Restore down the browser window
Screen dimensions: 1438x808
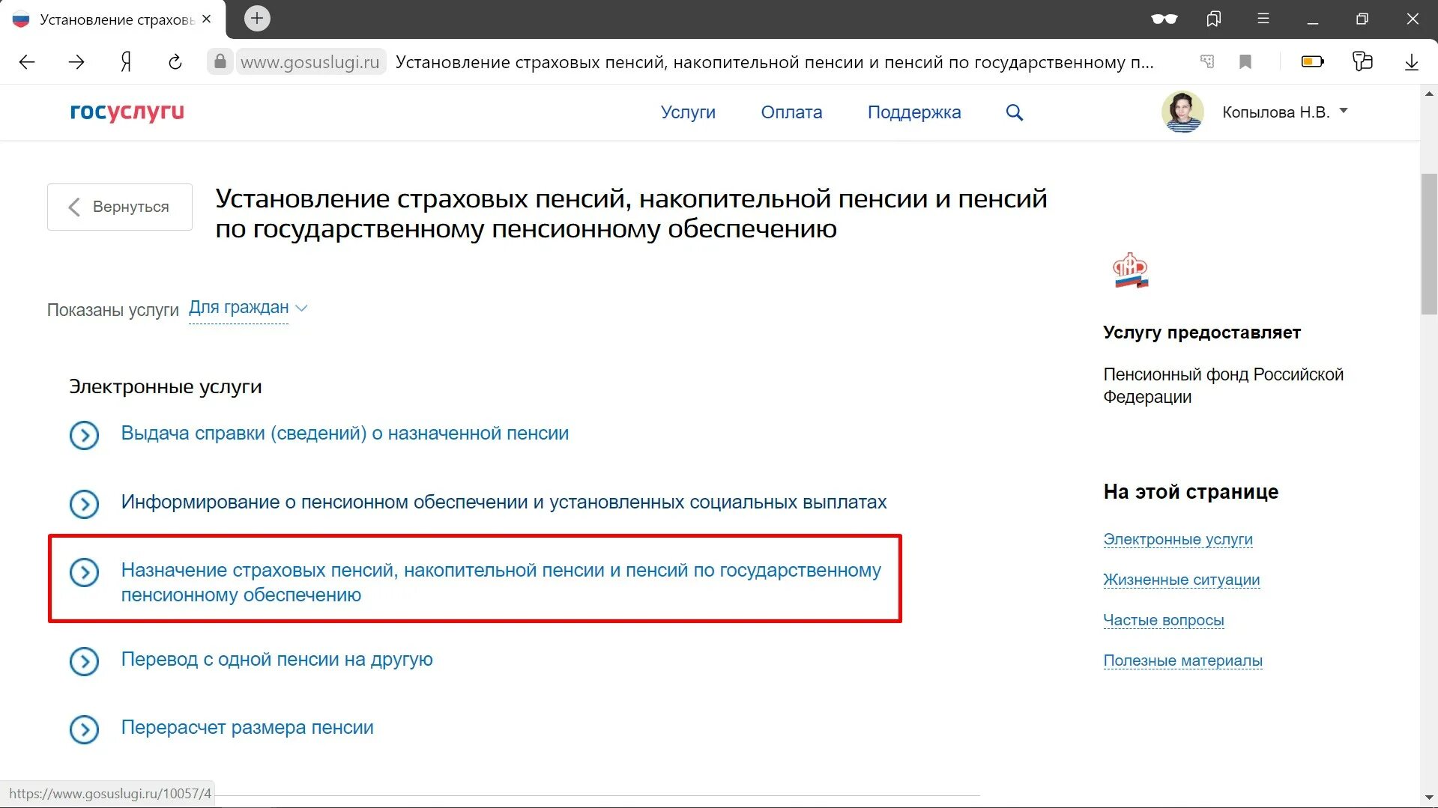[x=1362, y=19]
